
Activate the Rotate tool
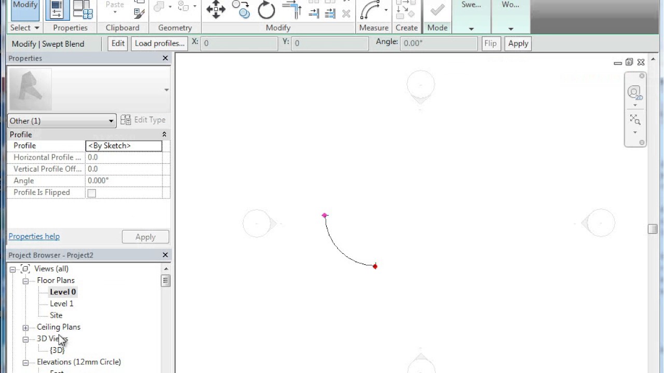pyautogui.click(x=266, y=10)
